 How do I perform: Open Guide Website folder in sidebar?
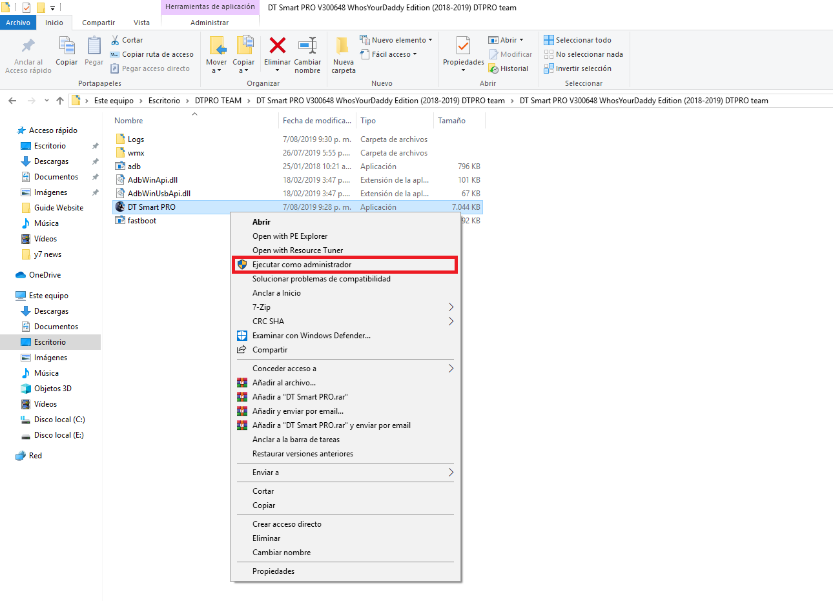click(59, 208)
